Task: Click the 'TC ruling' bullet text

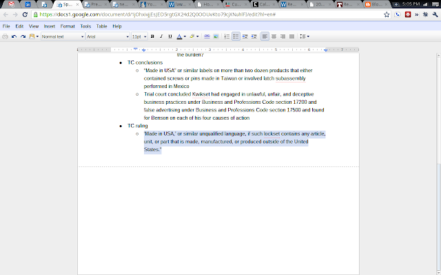Action: (x=138, y=126)
